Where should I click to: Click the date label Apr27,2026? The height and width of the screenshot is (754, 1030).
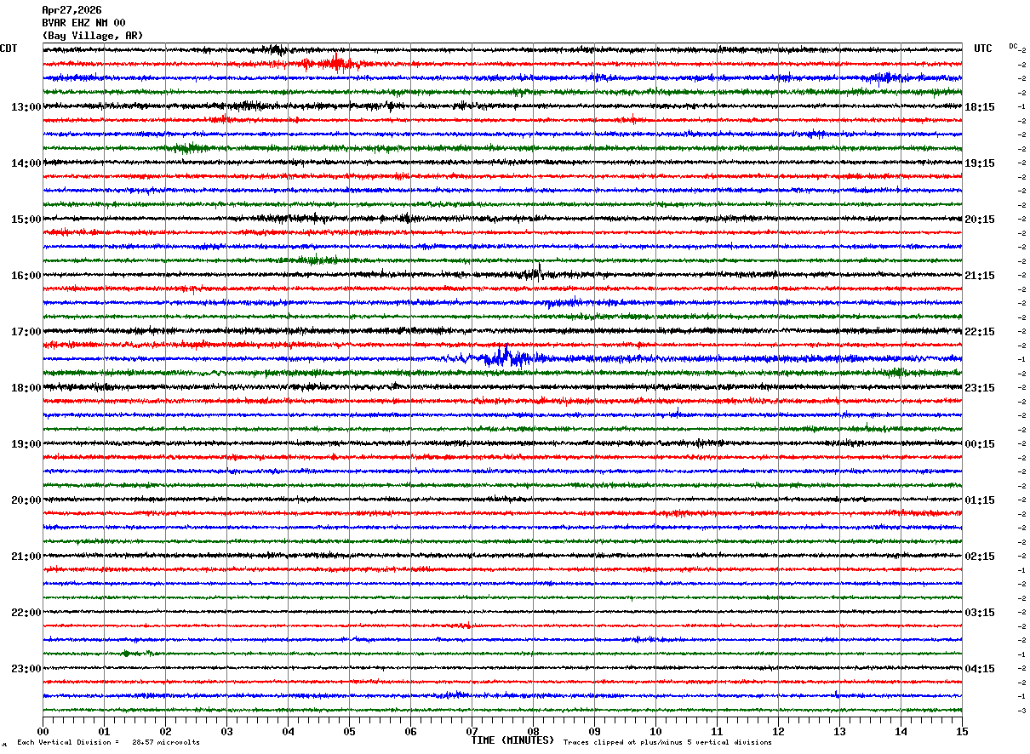click(72, 10)
